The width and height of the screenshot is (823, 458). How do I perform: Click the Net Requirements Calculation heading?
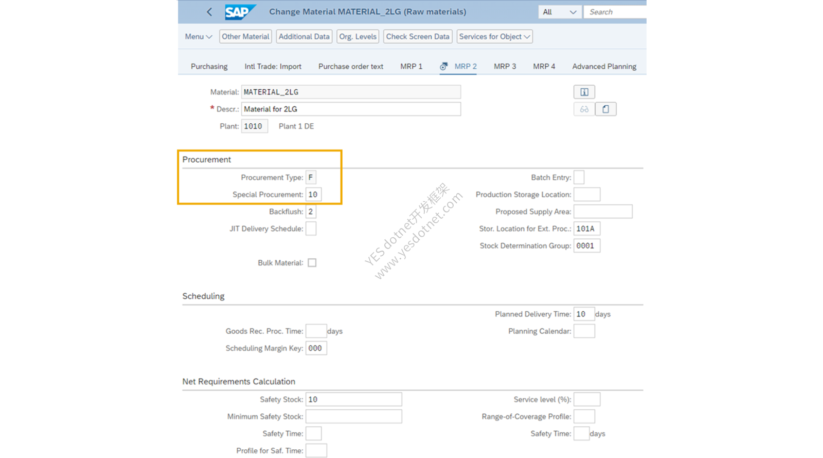point(239,381)
